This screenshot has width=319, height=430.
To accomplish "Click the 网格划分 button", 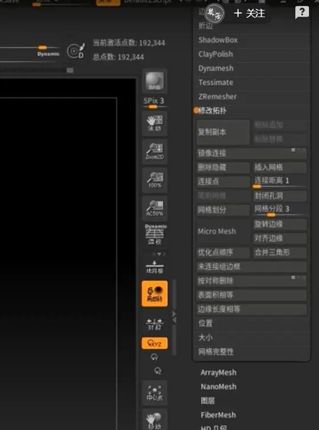I will pyautogui.click(x=223, y=210).
